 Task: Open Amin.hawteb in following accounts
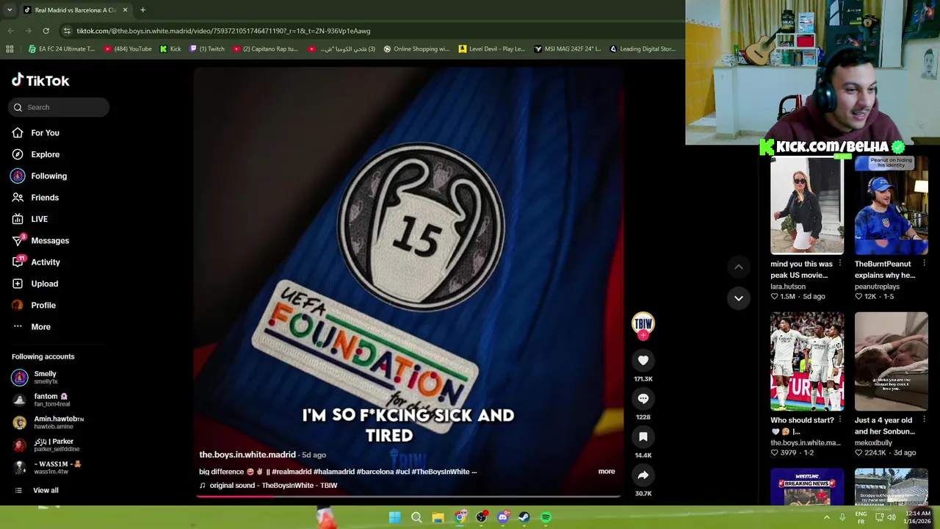(59, 422)
